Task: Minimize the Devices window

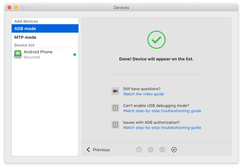Action: (16, 8)
